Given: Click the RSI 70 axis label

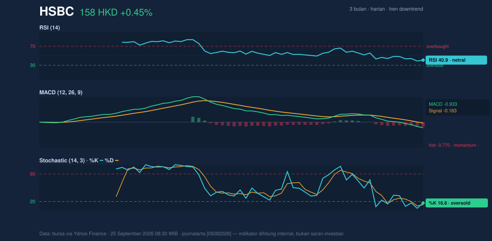Looking at the screenshot, I should [x=32, y=46].
